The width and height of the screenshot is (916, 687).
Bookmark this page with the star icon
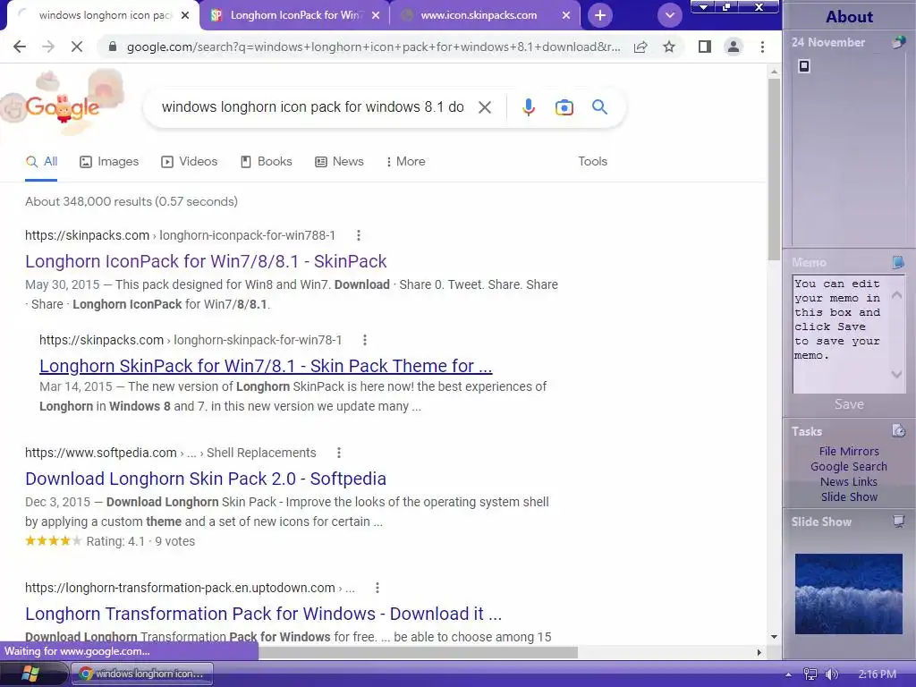pos(669,47)
